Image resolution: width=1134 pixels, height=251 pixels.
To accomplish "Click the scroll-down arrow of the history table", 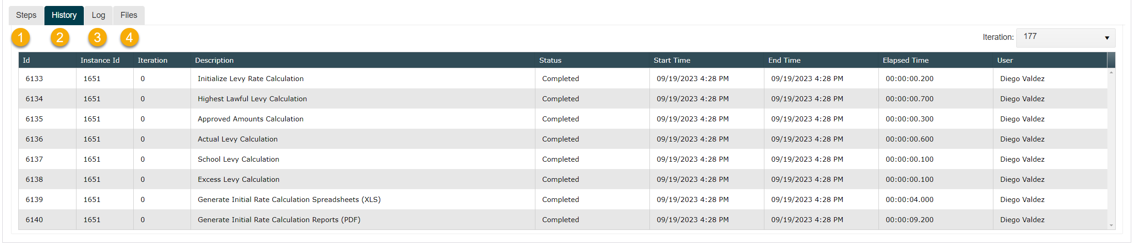I will coord(1111,225).
